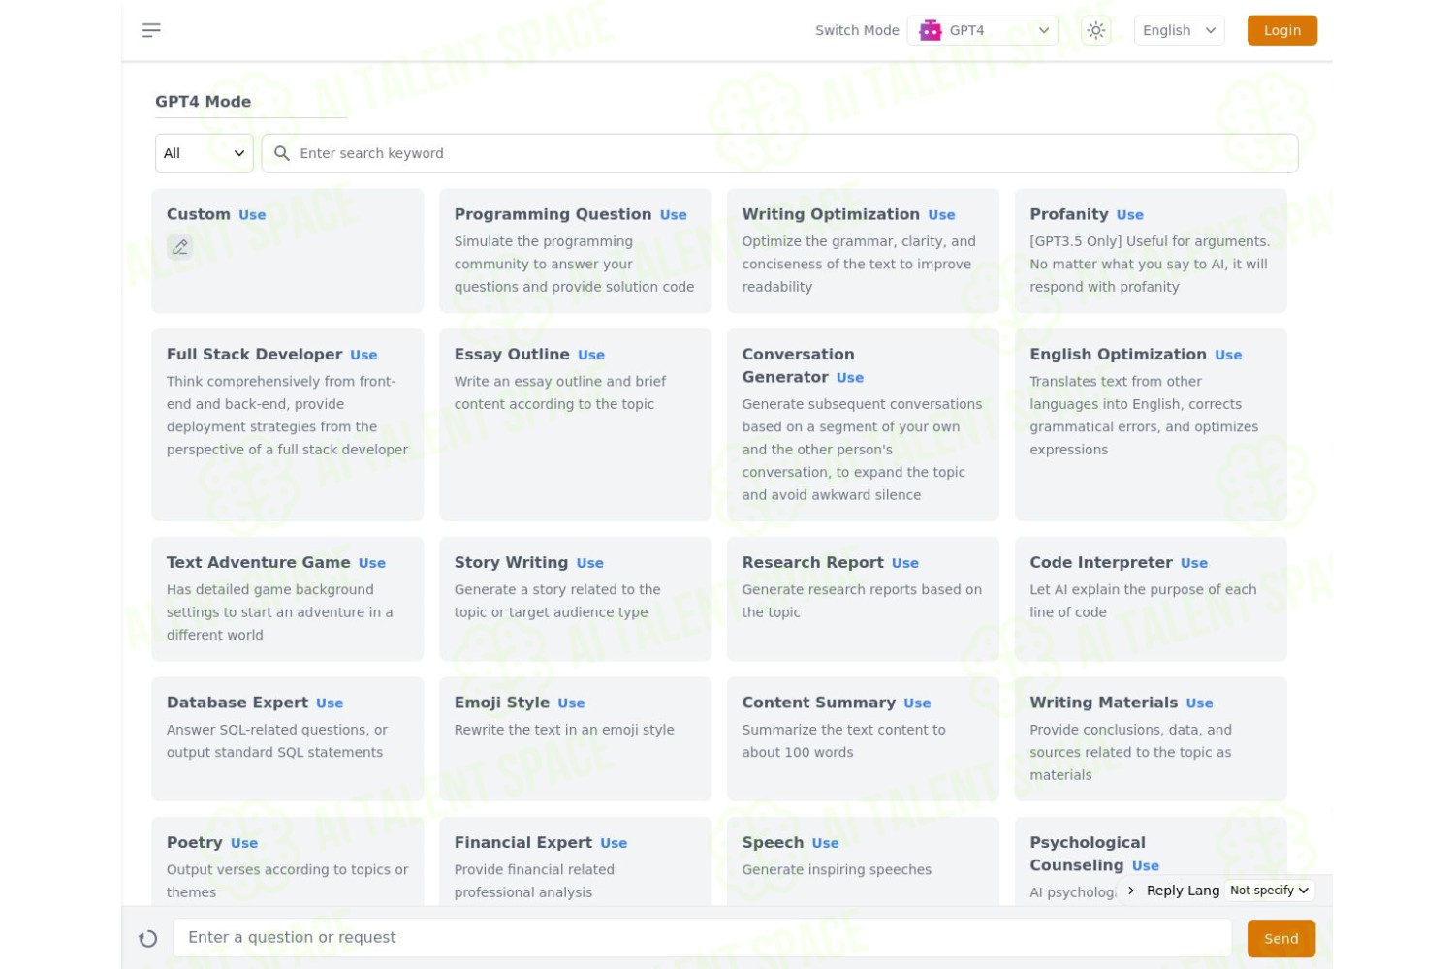Select the Text Adventure Game card title
The width and height of the screenshot is (1454, 969).
pos(259,562)
